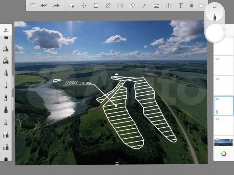Select the black-banded pointed brush

[6, 109]
